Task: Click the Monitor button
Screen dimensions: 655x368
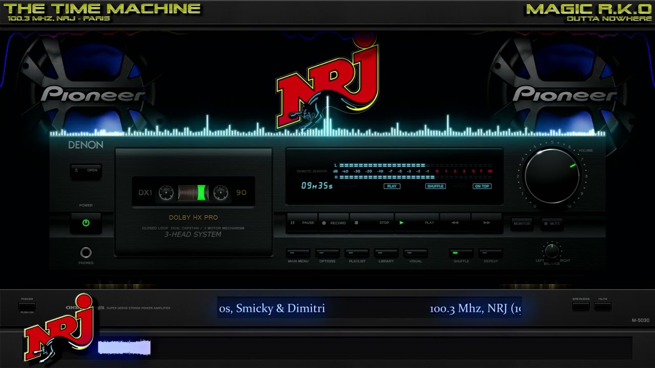Action: pos(522,223)
